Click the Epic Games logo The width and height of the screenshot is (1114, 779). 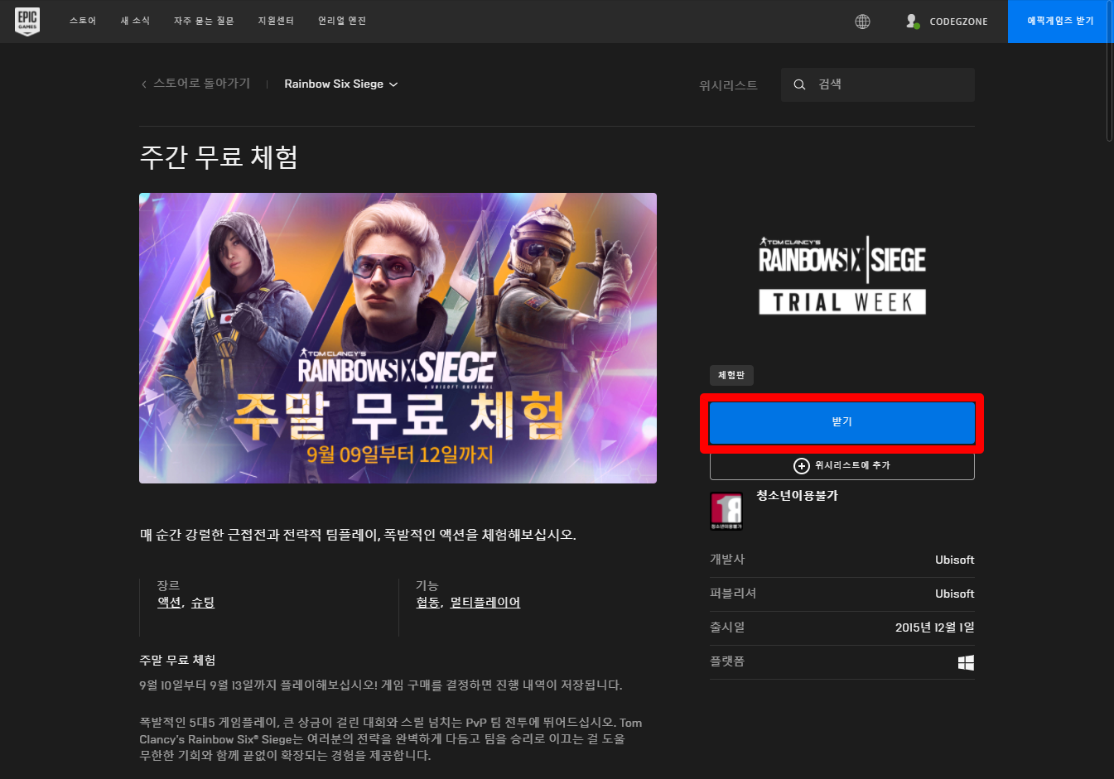point(27,22)
